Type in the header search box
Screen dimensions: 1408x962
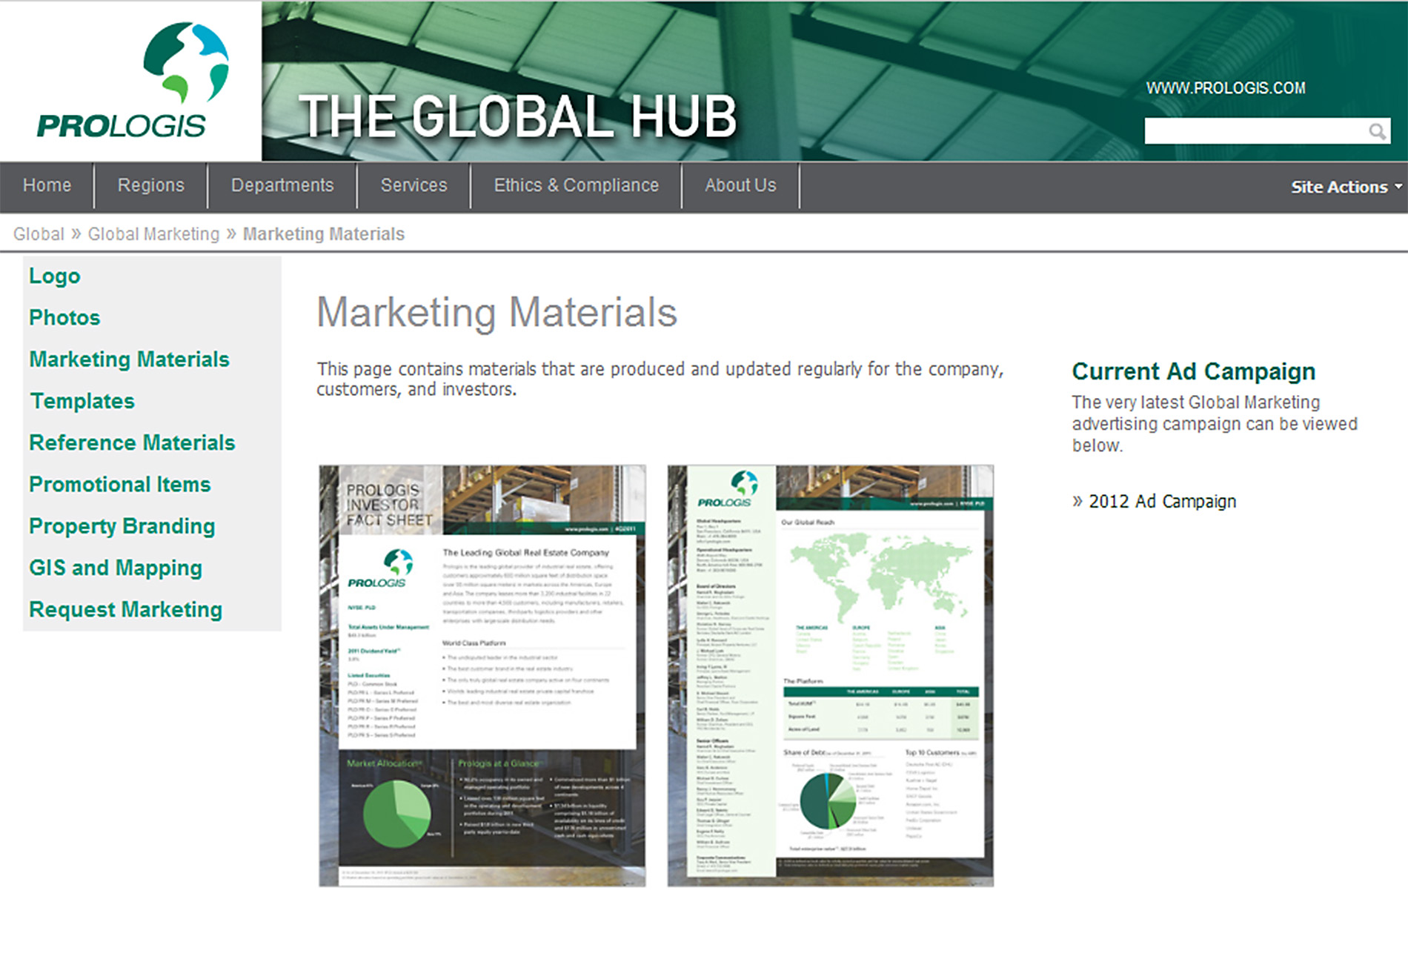[1254, 131]
